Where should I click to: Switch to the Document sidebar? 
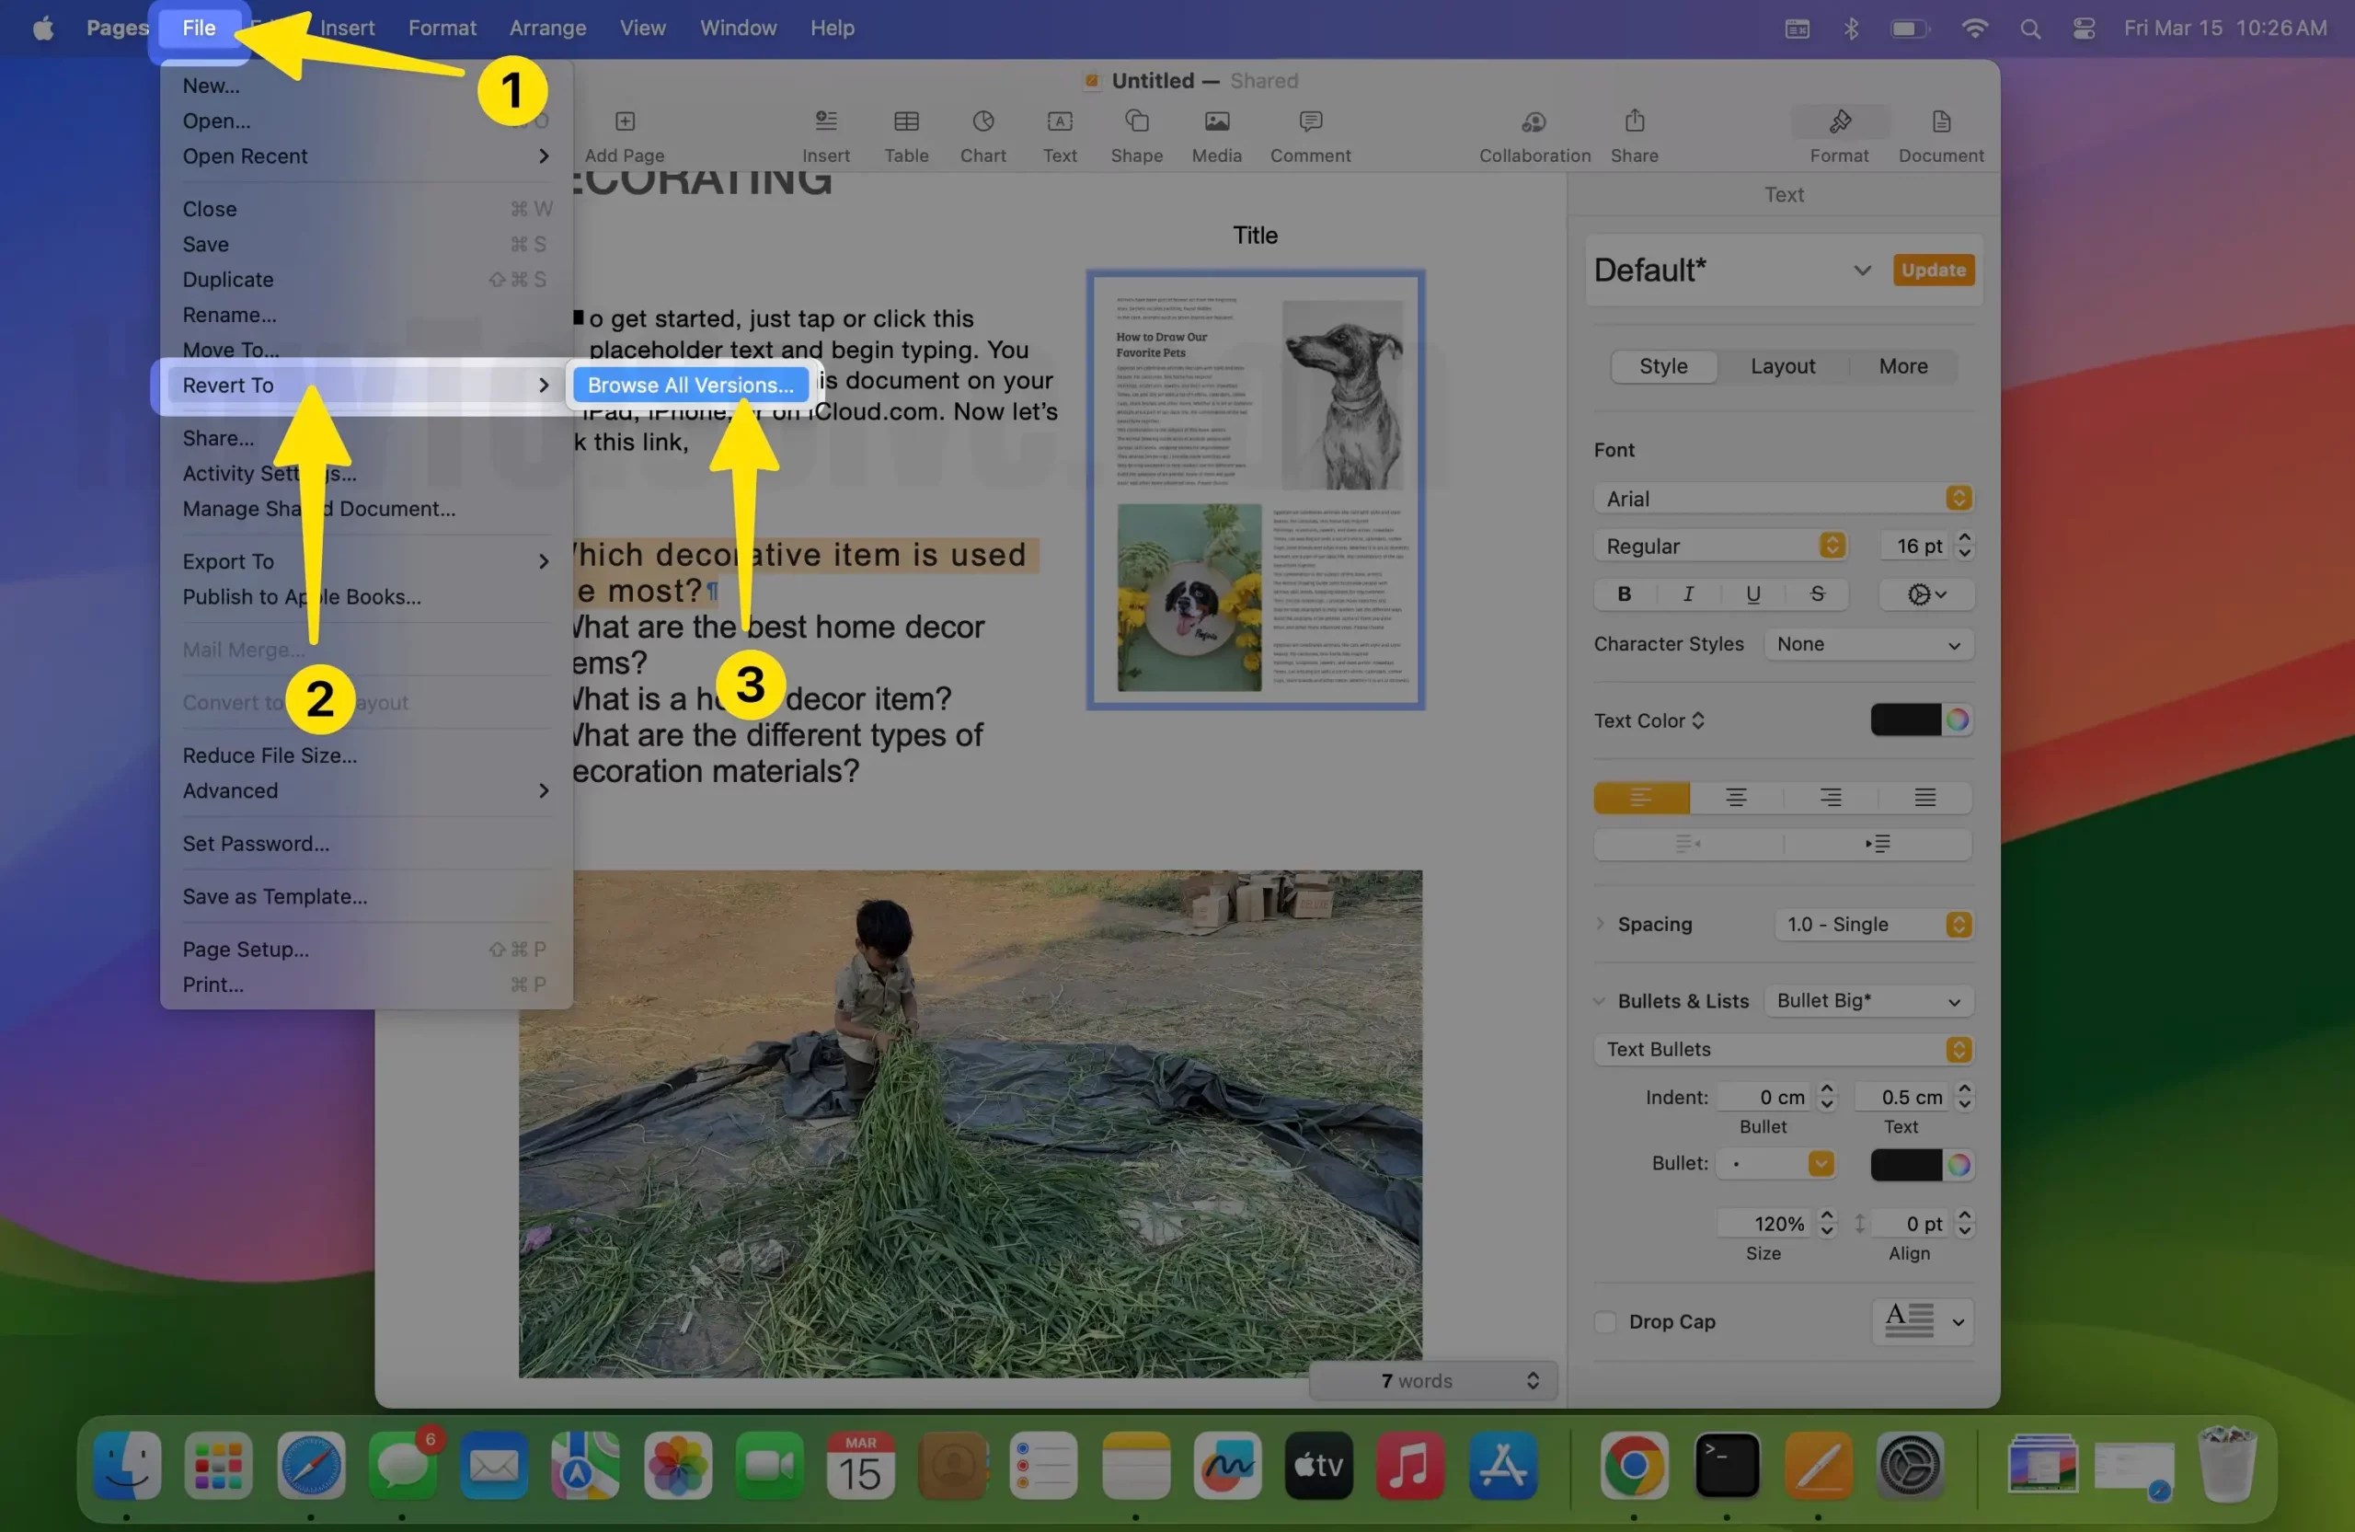pos(1938,133)
